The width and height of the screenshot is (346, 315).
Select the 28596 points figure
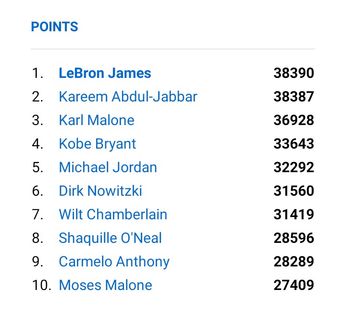click(x=294, y=238)
